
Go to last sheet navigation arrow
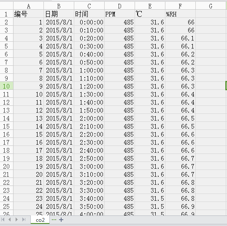pyautogui.click(x=24, y=220)
